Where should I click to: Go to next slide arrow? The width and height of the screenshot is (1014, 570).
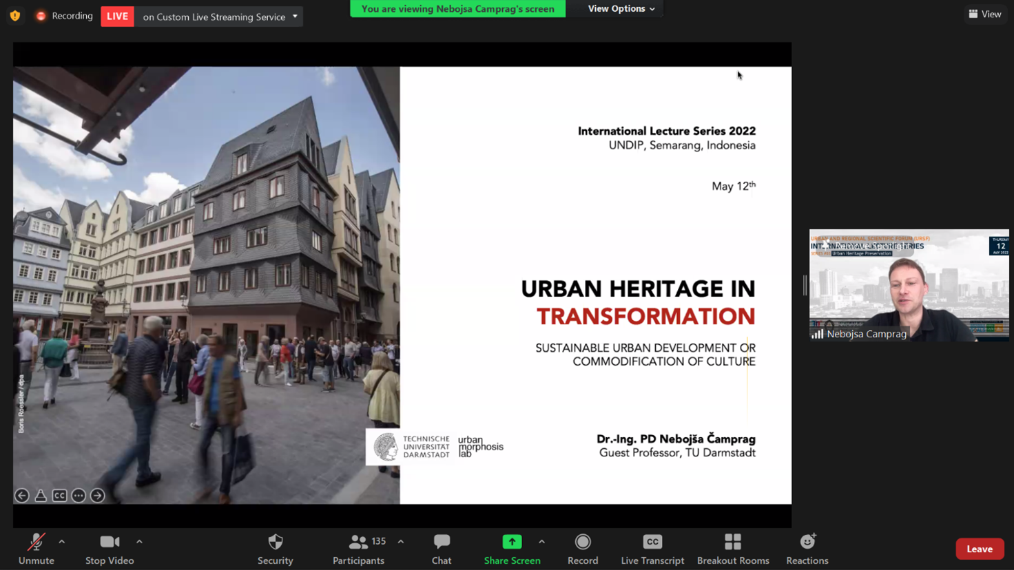pyautogui.click(x=98, y=496)
